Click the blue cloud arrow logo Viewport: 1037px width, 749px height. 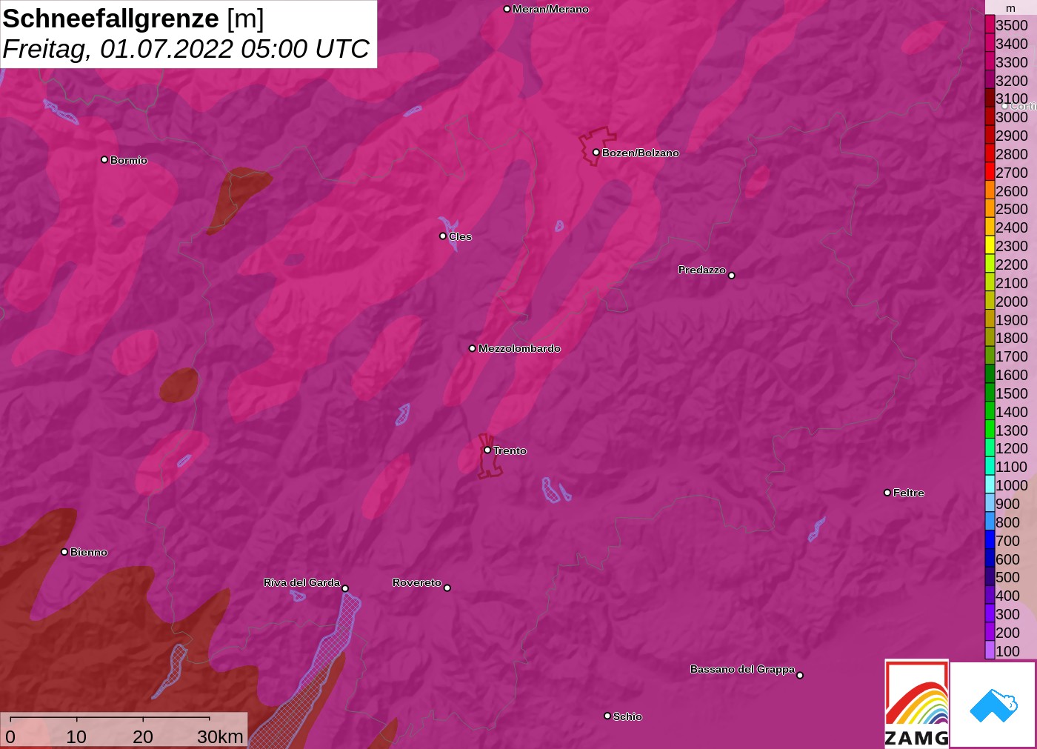[x=993, y=705]
